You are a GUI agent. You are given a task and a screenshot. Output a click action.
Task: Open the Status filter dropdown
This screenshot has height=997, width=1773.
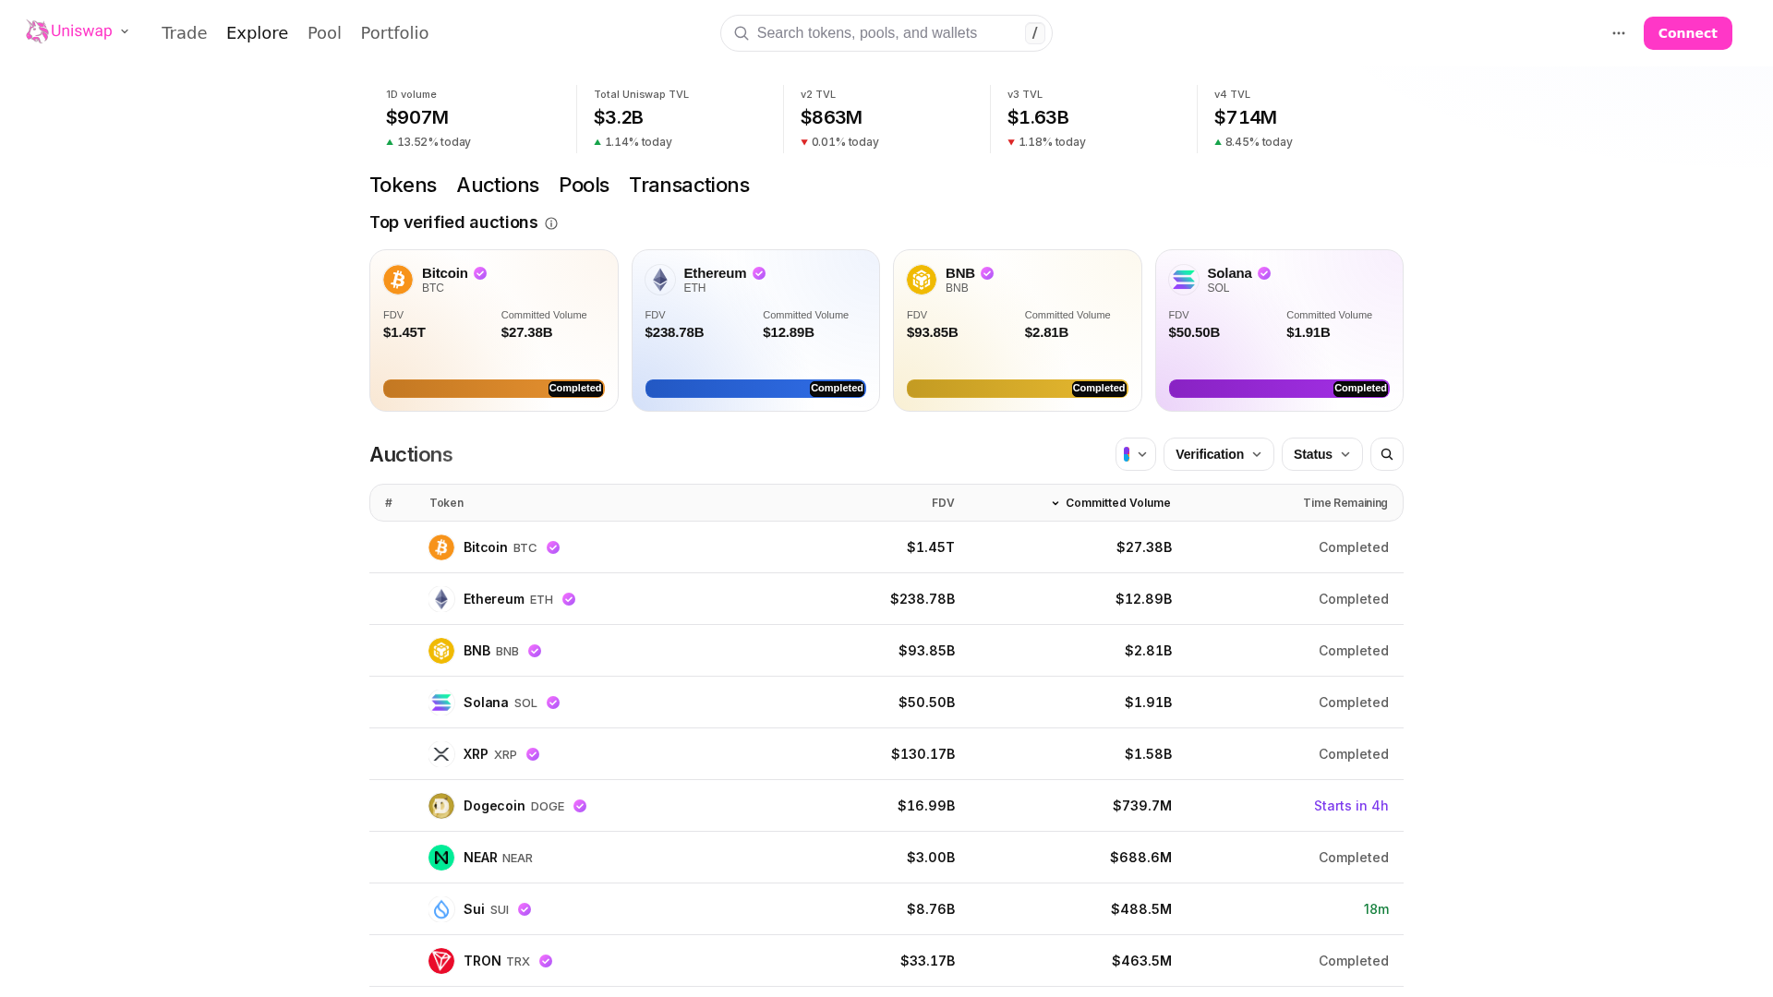coord(1322,454)
